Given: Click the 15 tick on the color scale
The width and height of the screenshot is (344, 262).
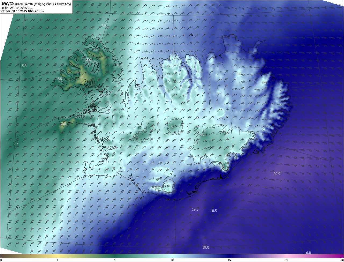Looking at the screenshot, I should [x=229, y=260].
